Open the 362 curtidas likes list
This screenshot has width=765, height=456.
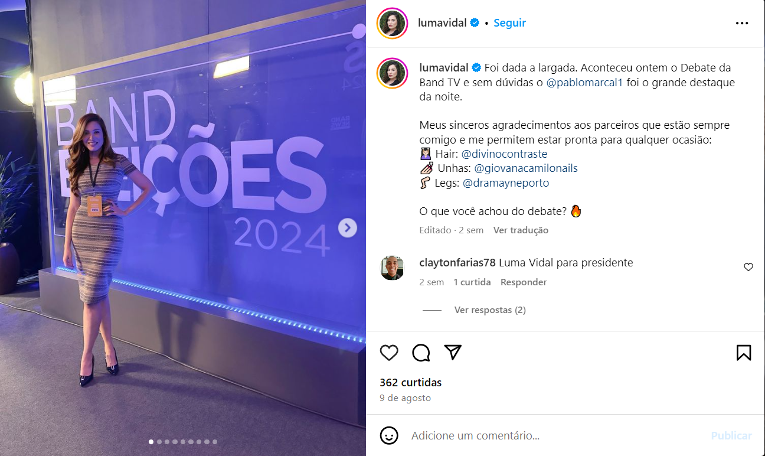tap(411, 382)
